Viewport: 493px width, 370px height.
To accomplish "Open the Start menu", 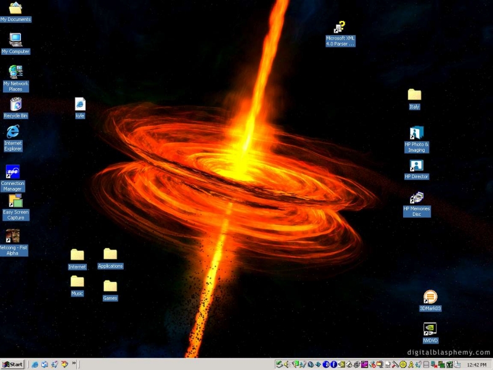I will click(x=12, y=364).
